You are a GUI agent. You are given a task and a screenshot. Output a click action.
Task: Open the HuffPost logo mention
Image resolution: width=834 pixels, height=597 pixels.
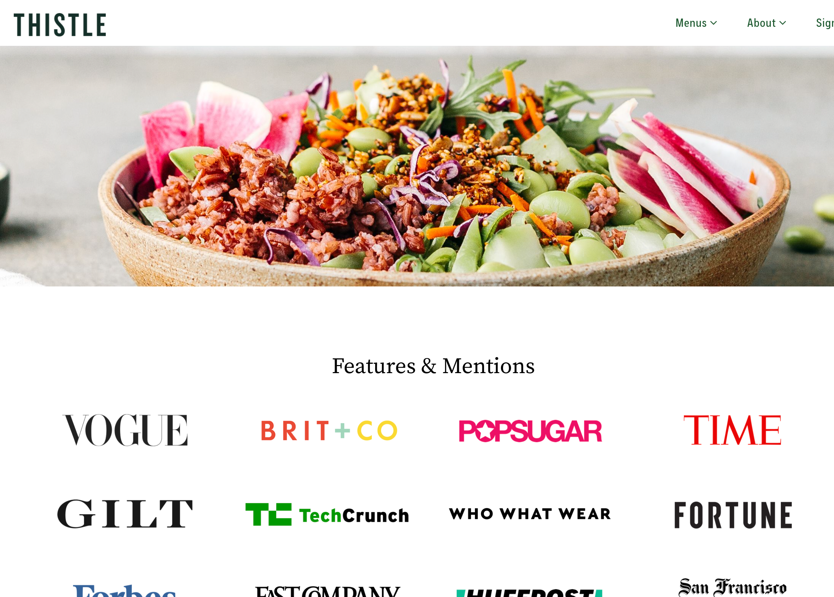click(529, 593)
